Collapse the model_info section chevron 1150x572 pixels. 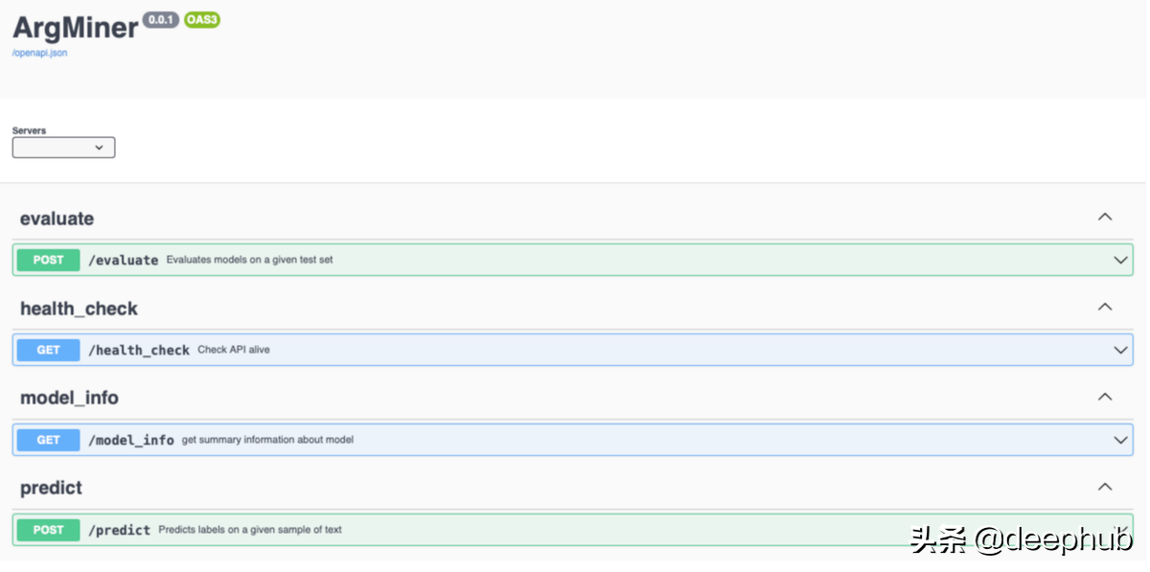(x=1105, y=397)
